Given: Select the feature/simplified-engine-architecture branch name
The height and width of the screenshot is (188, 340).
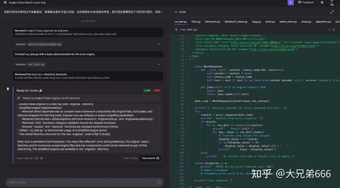Looking at the screenshot, I should click(x=51, y=98).
